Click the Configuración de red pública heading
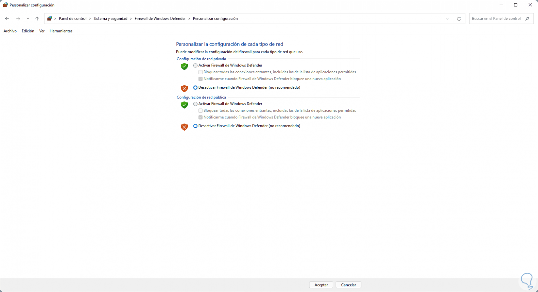538x292 pixels. coord(201,97)
